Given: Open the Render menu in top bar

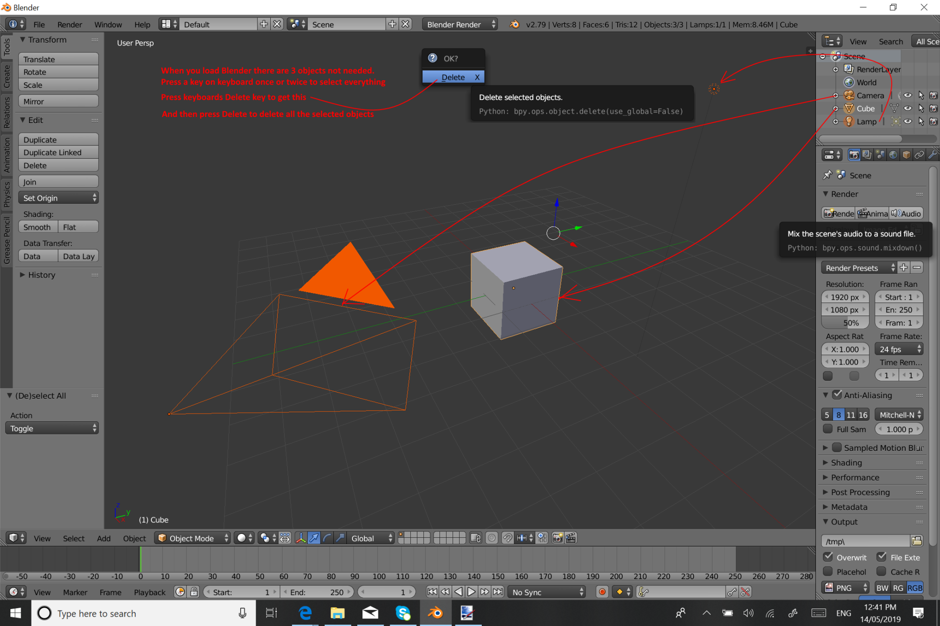Looking at the screenshot, I should click(x=70, y=24).
